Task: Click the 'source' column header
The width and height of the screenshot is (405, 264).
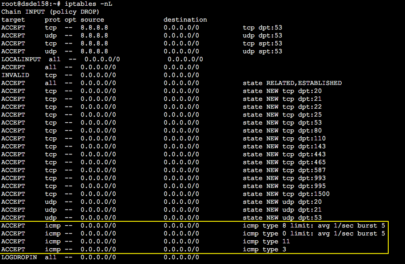Action: click(92, 20)
